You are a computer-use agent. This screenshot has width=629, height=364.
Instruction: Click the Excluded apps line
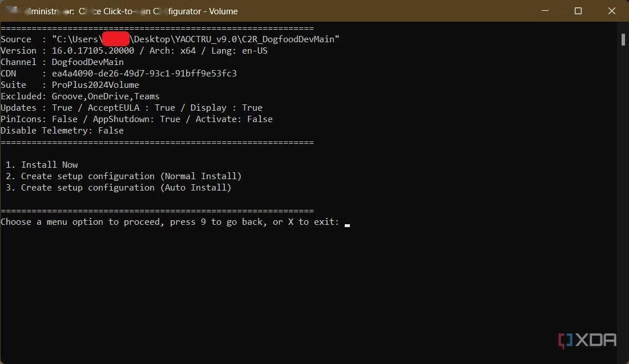pos(80,96)
